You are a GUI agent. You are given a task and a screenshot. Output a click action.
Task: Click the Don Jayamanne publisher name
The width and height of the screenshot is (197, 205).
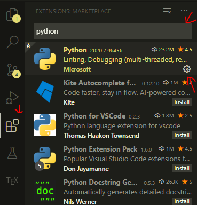86,169
